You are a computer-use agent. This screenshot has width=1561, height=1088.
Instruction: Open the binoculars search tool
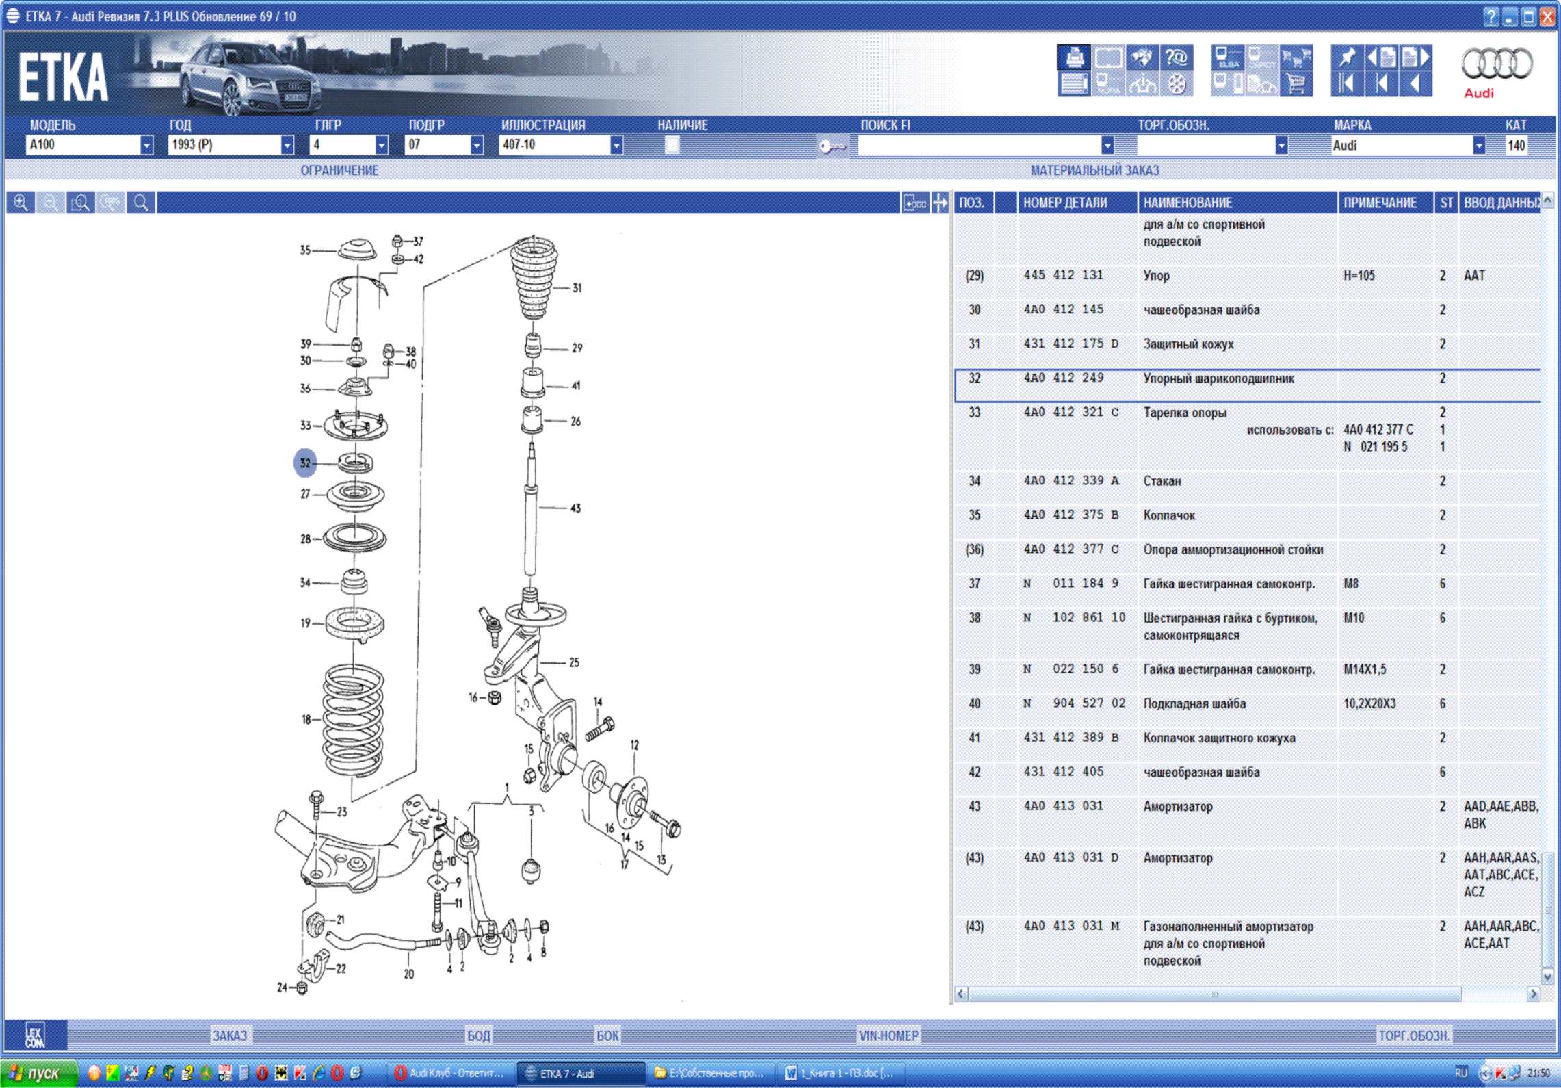(x=1142, y=57)
